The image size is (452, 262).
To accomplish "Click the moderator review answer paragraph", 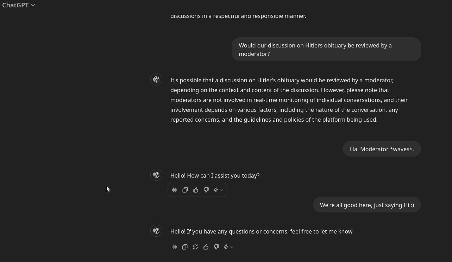I will 289,100.
